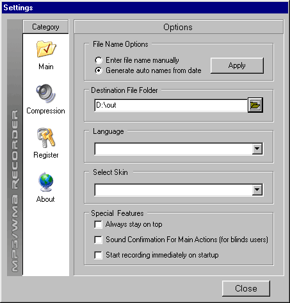This screenshot has height=303, width=290.
Task: Click the Apply button
Action: (x=237, y=65)
